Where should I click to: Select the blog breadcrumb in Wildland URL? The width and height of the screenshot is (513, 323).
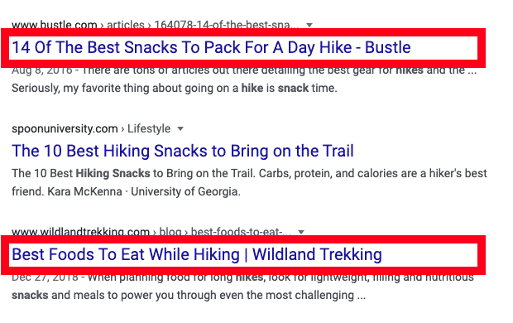(170, 232)
